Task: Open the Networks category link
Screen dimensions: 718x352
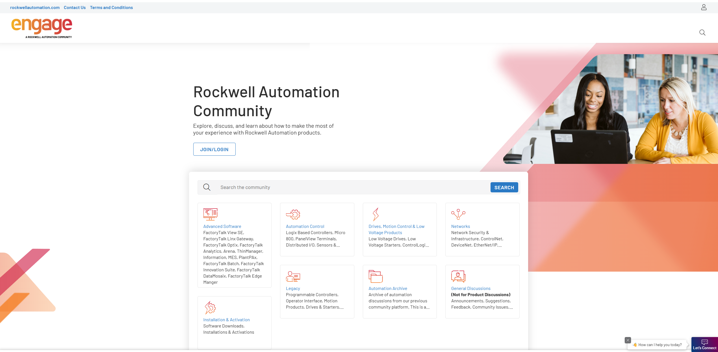Action: [x=460, y=226]
